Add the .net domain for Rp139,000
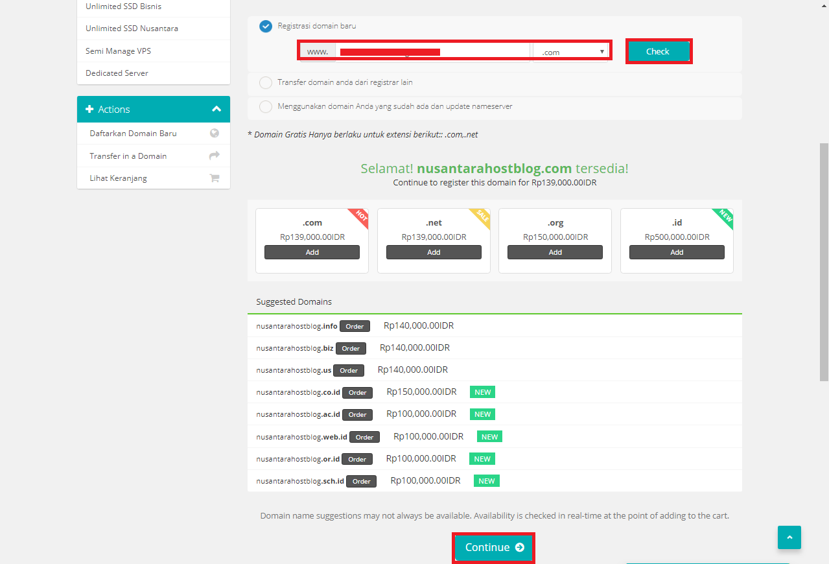This screenshot has width=829, height=564. (434, 252)
